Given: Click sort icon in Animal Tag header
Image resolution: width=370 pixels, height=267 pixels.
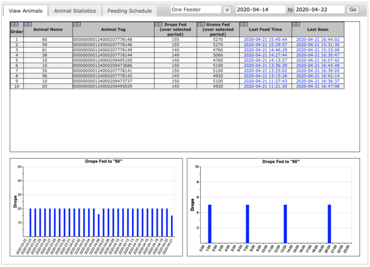Looking at the screenshot, I should (x=77, y=24).
